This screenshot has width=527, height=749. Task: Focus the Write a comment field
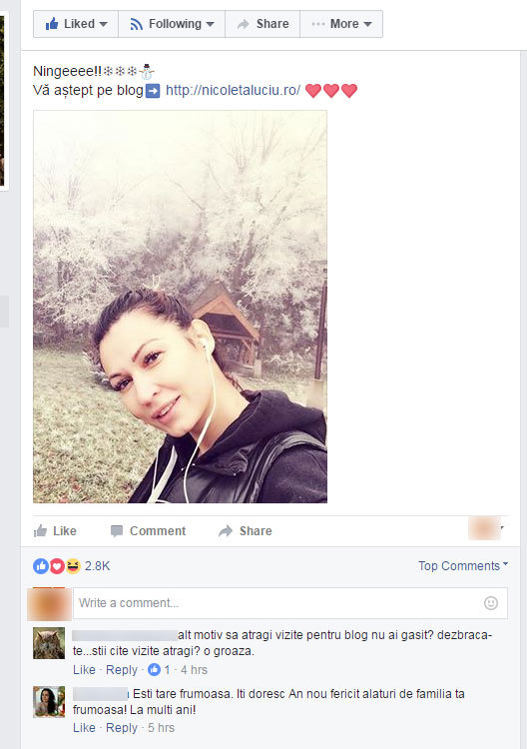289,603
